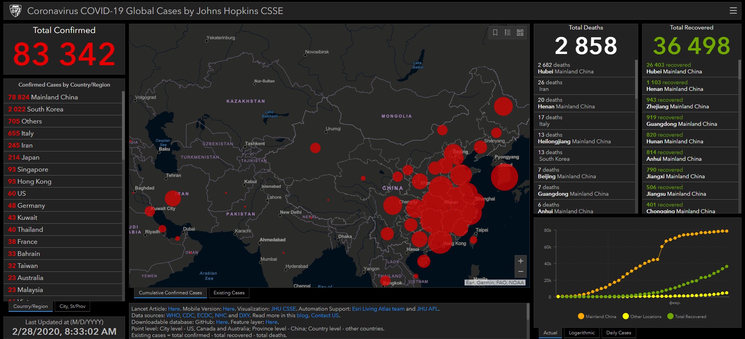Open the hamburger menu in header
745x339 pixels.
click(733, 11)
